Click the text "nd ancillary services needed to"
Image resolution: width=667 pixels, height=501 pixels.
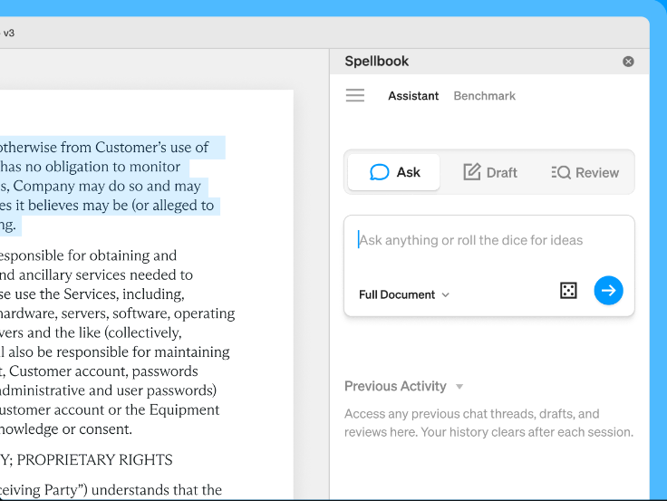pyautogui.click(x=96, y=275)
